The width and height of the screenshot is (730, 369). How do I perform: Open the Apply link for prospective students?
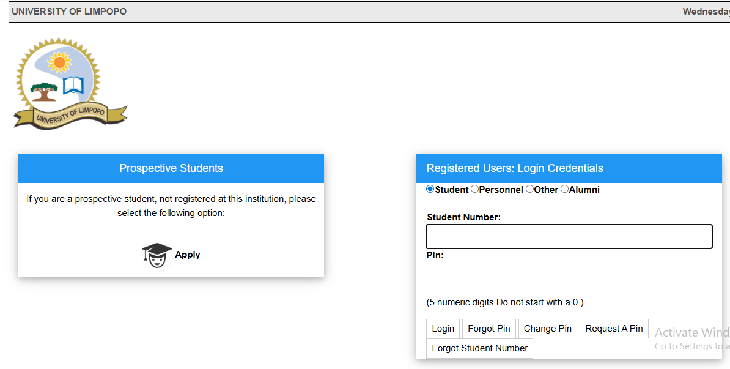(187, 255)
